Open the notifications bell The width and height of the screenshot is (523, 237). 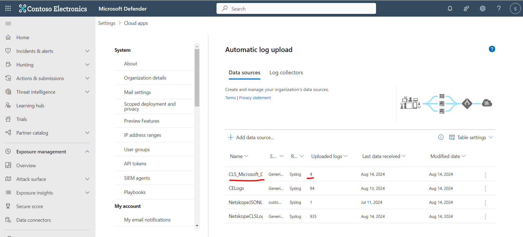coord(450,8)
